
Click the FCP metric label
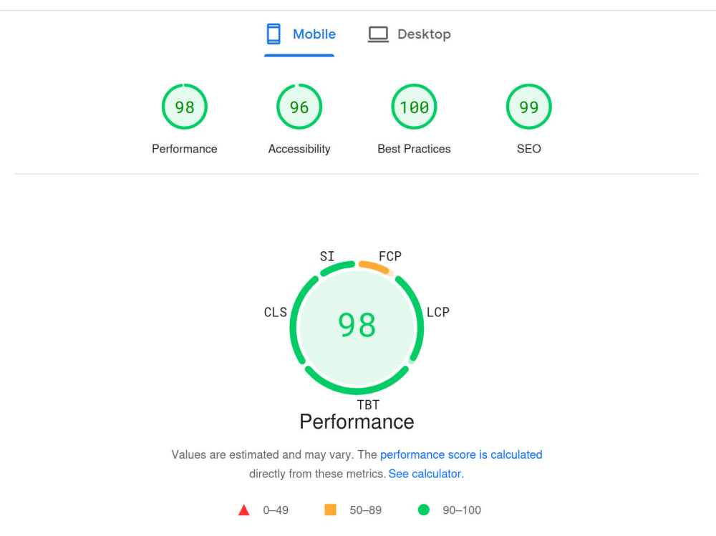(390, 256)
